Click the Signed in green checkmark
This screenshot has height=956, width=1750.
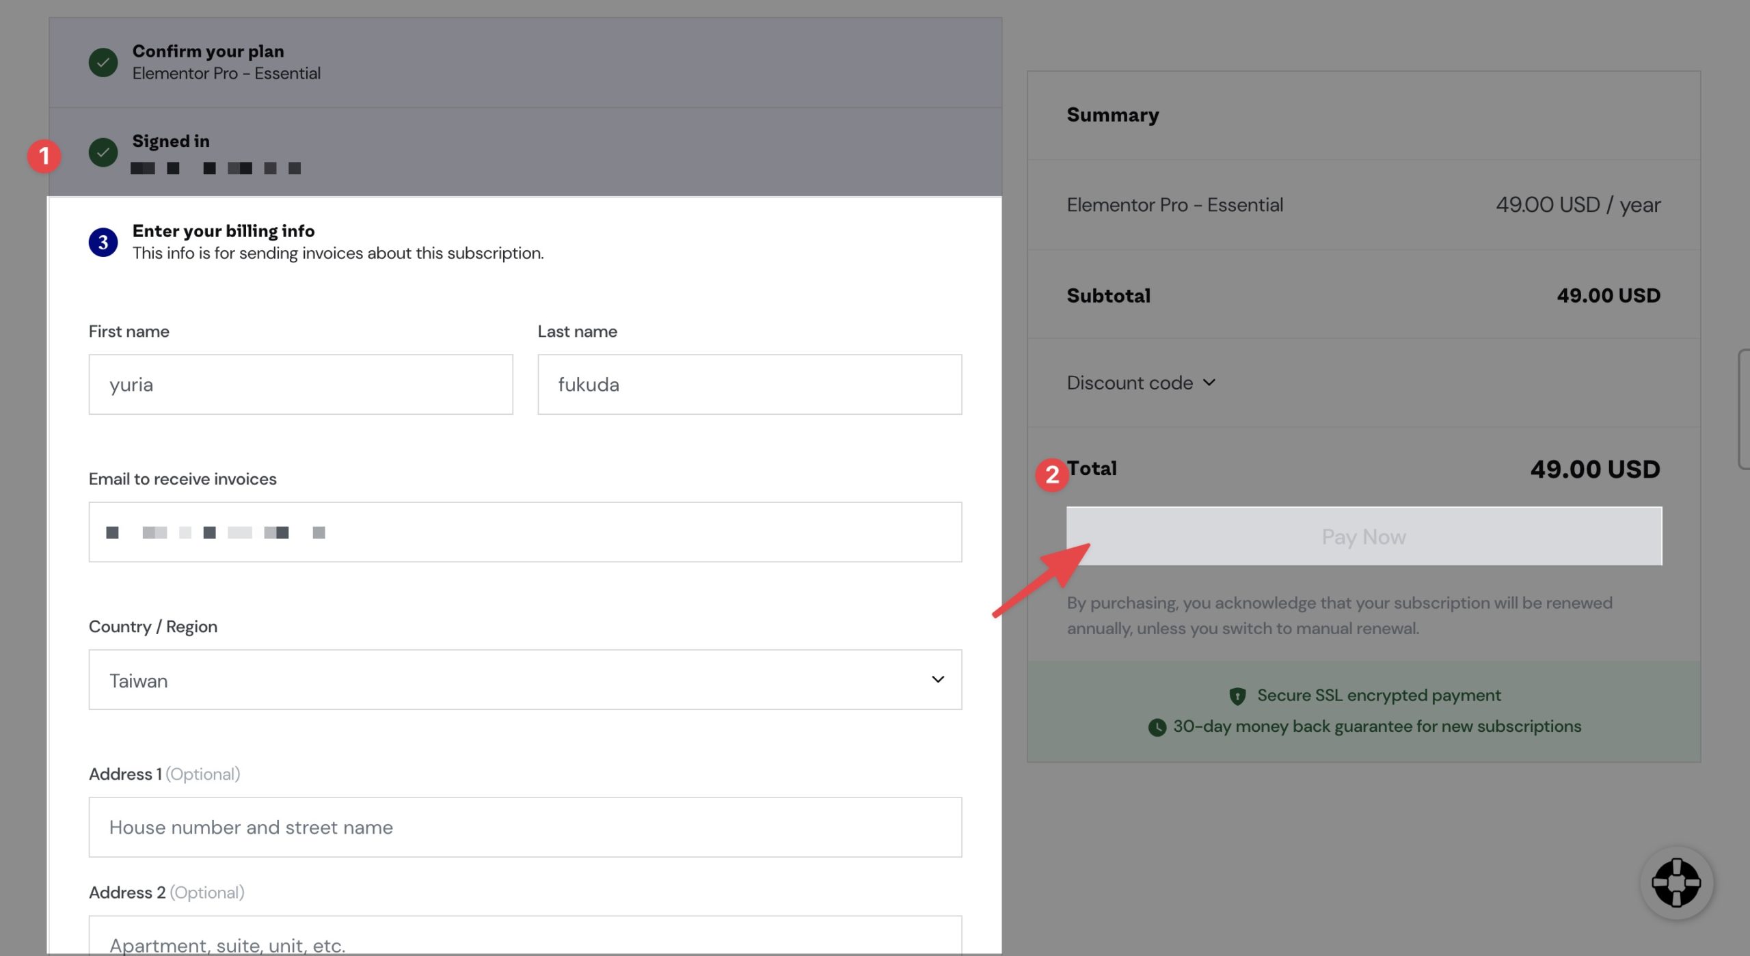coord(103,152)
